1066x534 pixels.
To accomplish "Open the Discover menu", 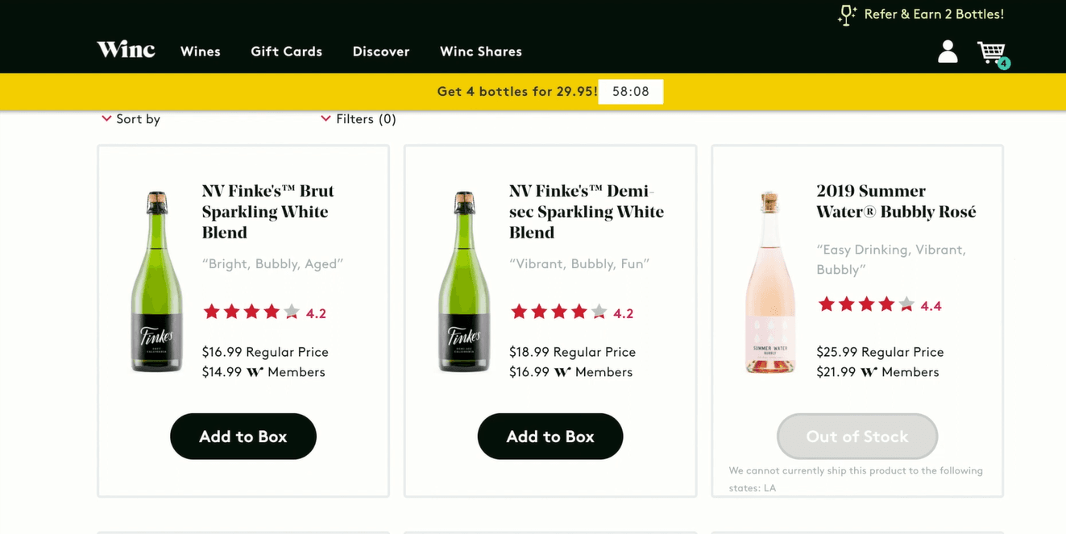I will click(381, 52).
